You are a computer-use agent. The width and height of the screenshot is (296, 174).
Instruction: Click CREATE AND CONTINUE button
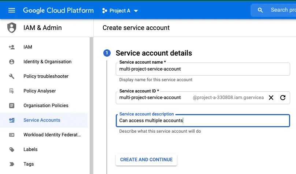pyautogui.click(x=146, y=160)
